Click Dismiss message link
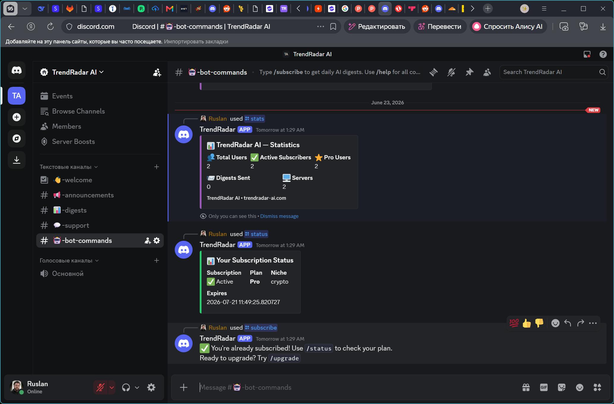The height and width of the screenshot is (404, 614). click(279, 216)
